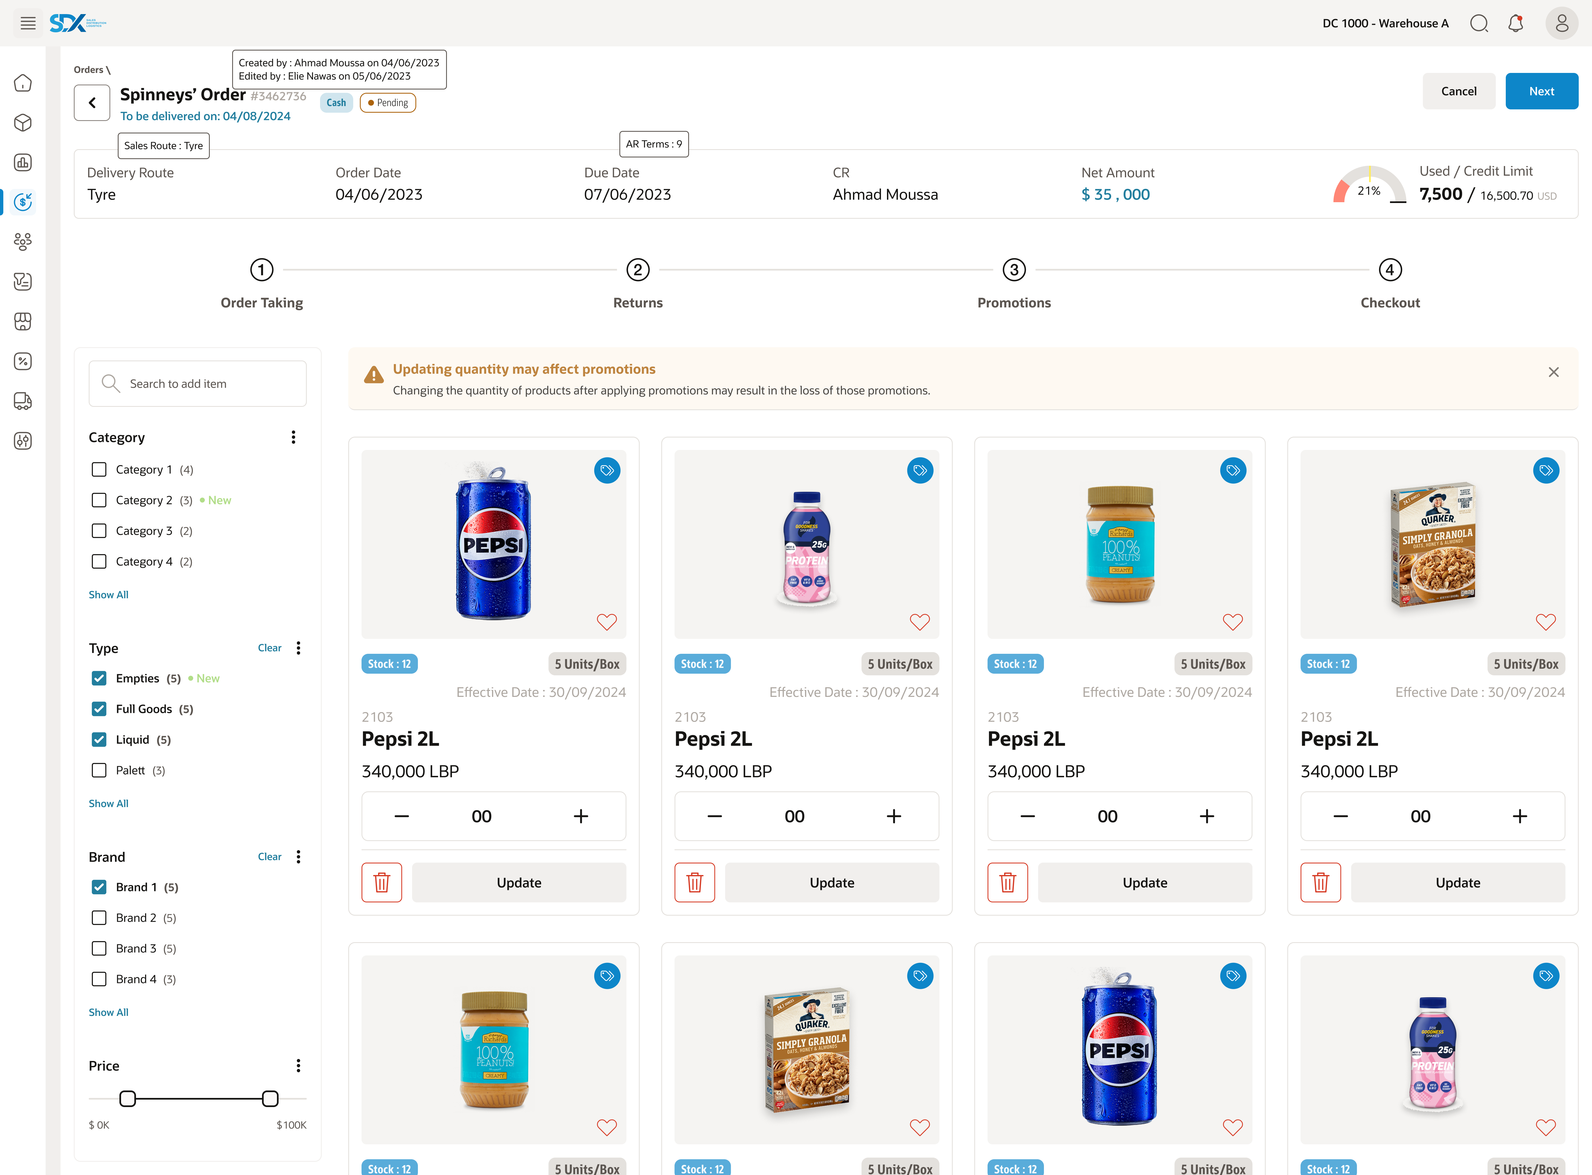Clear the Type filters
Viewport: 1592px width, 1175px height.
pyautogui.click(x=269, y=648)
